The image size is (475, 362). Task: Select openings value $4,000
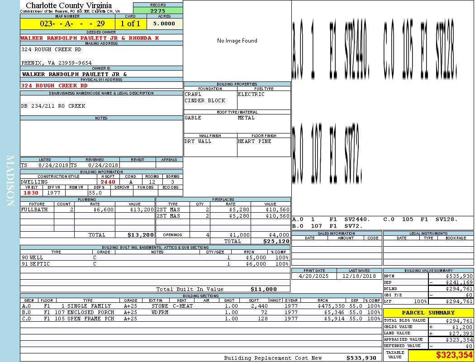point(279,235)
